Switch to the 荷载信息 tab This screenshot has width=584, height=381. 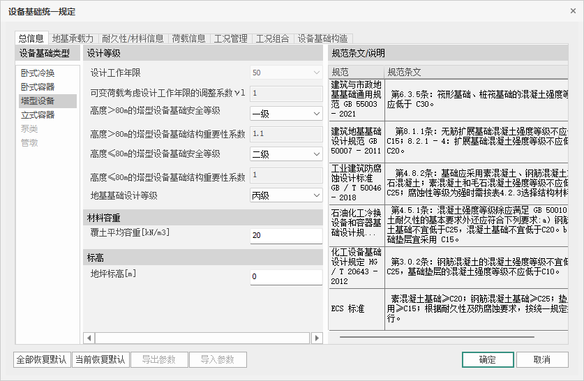188,38
